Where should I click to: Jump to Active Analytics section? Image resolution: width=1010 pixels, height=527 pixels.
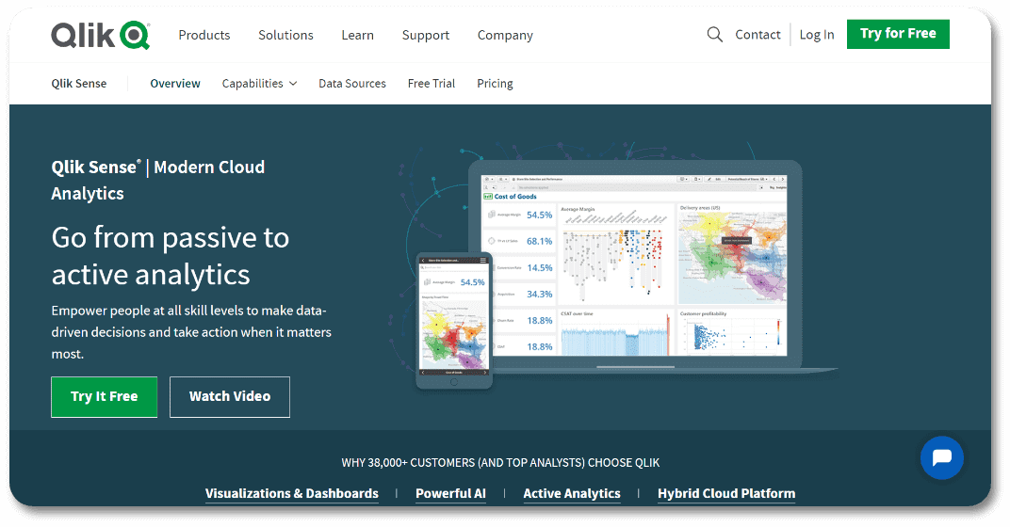point(572,493)
